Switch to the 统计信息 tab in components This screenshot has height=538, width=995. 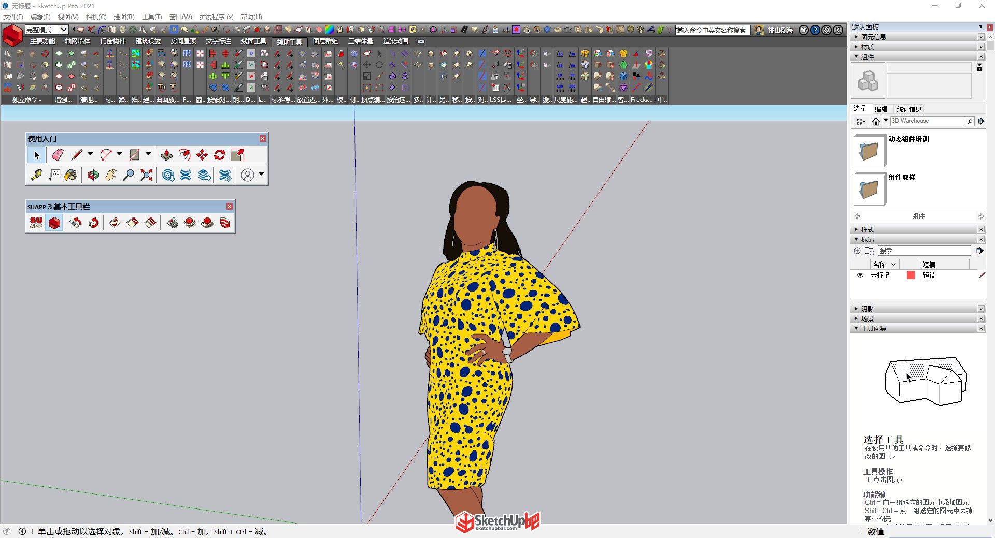pyautogui.click(x=909, y=109)
